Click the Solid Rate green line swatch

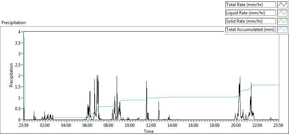(x=282, y=21)
